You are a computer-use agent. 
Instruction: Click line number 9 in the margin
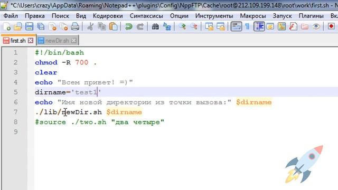(15, 132)
